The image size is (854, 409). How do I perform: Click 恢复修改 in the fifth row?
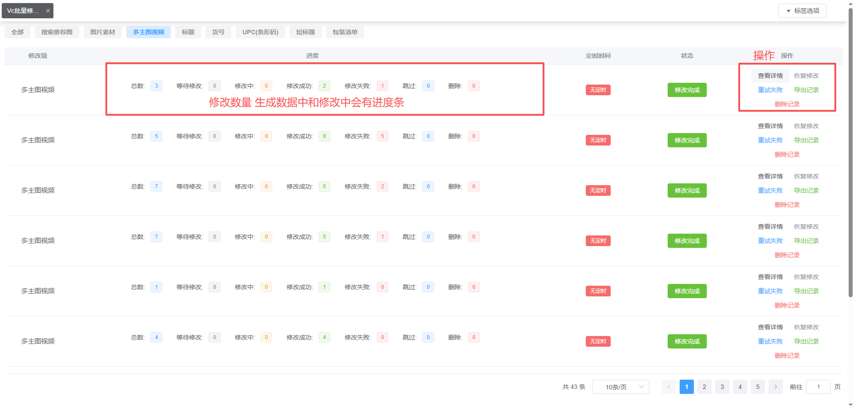tap(806, 277)
